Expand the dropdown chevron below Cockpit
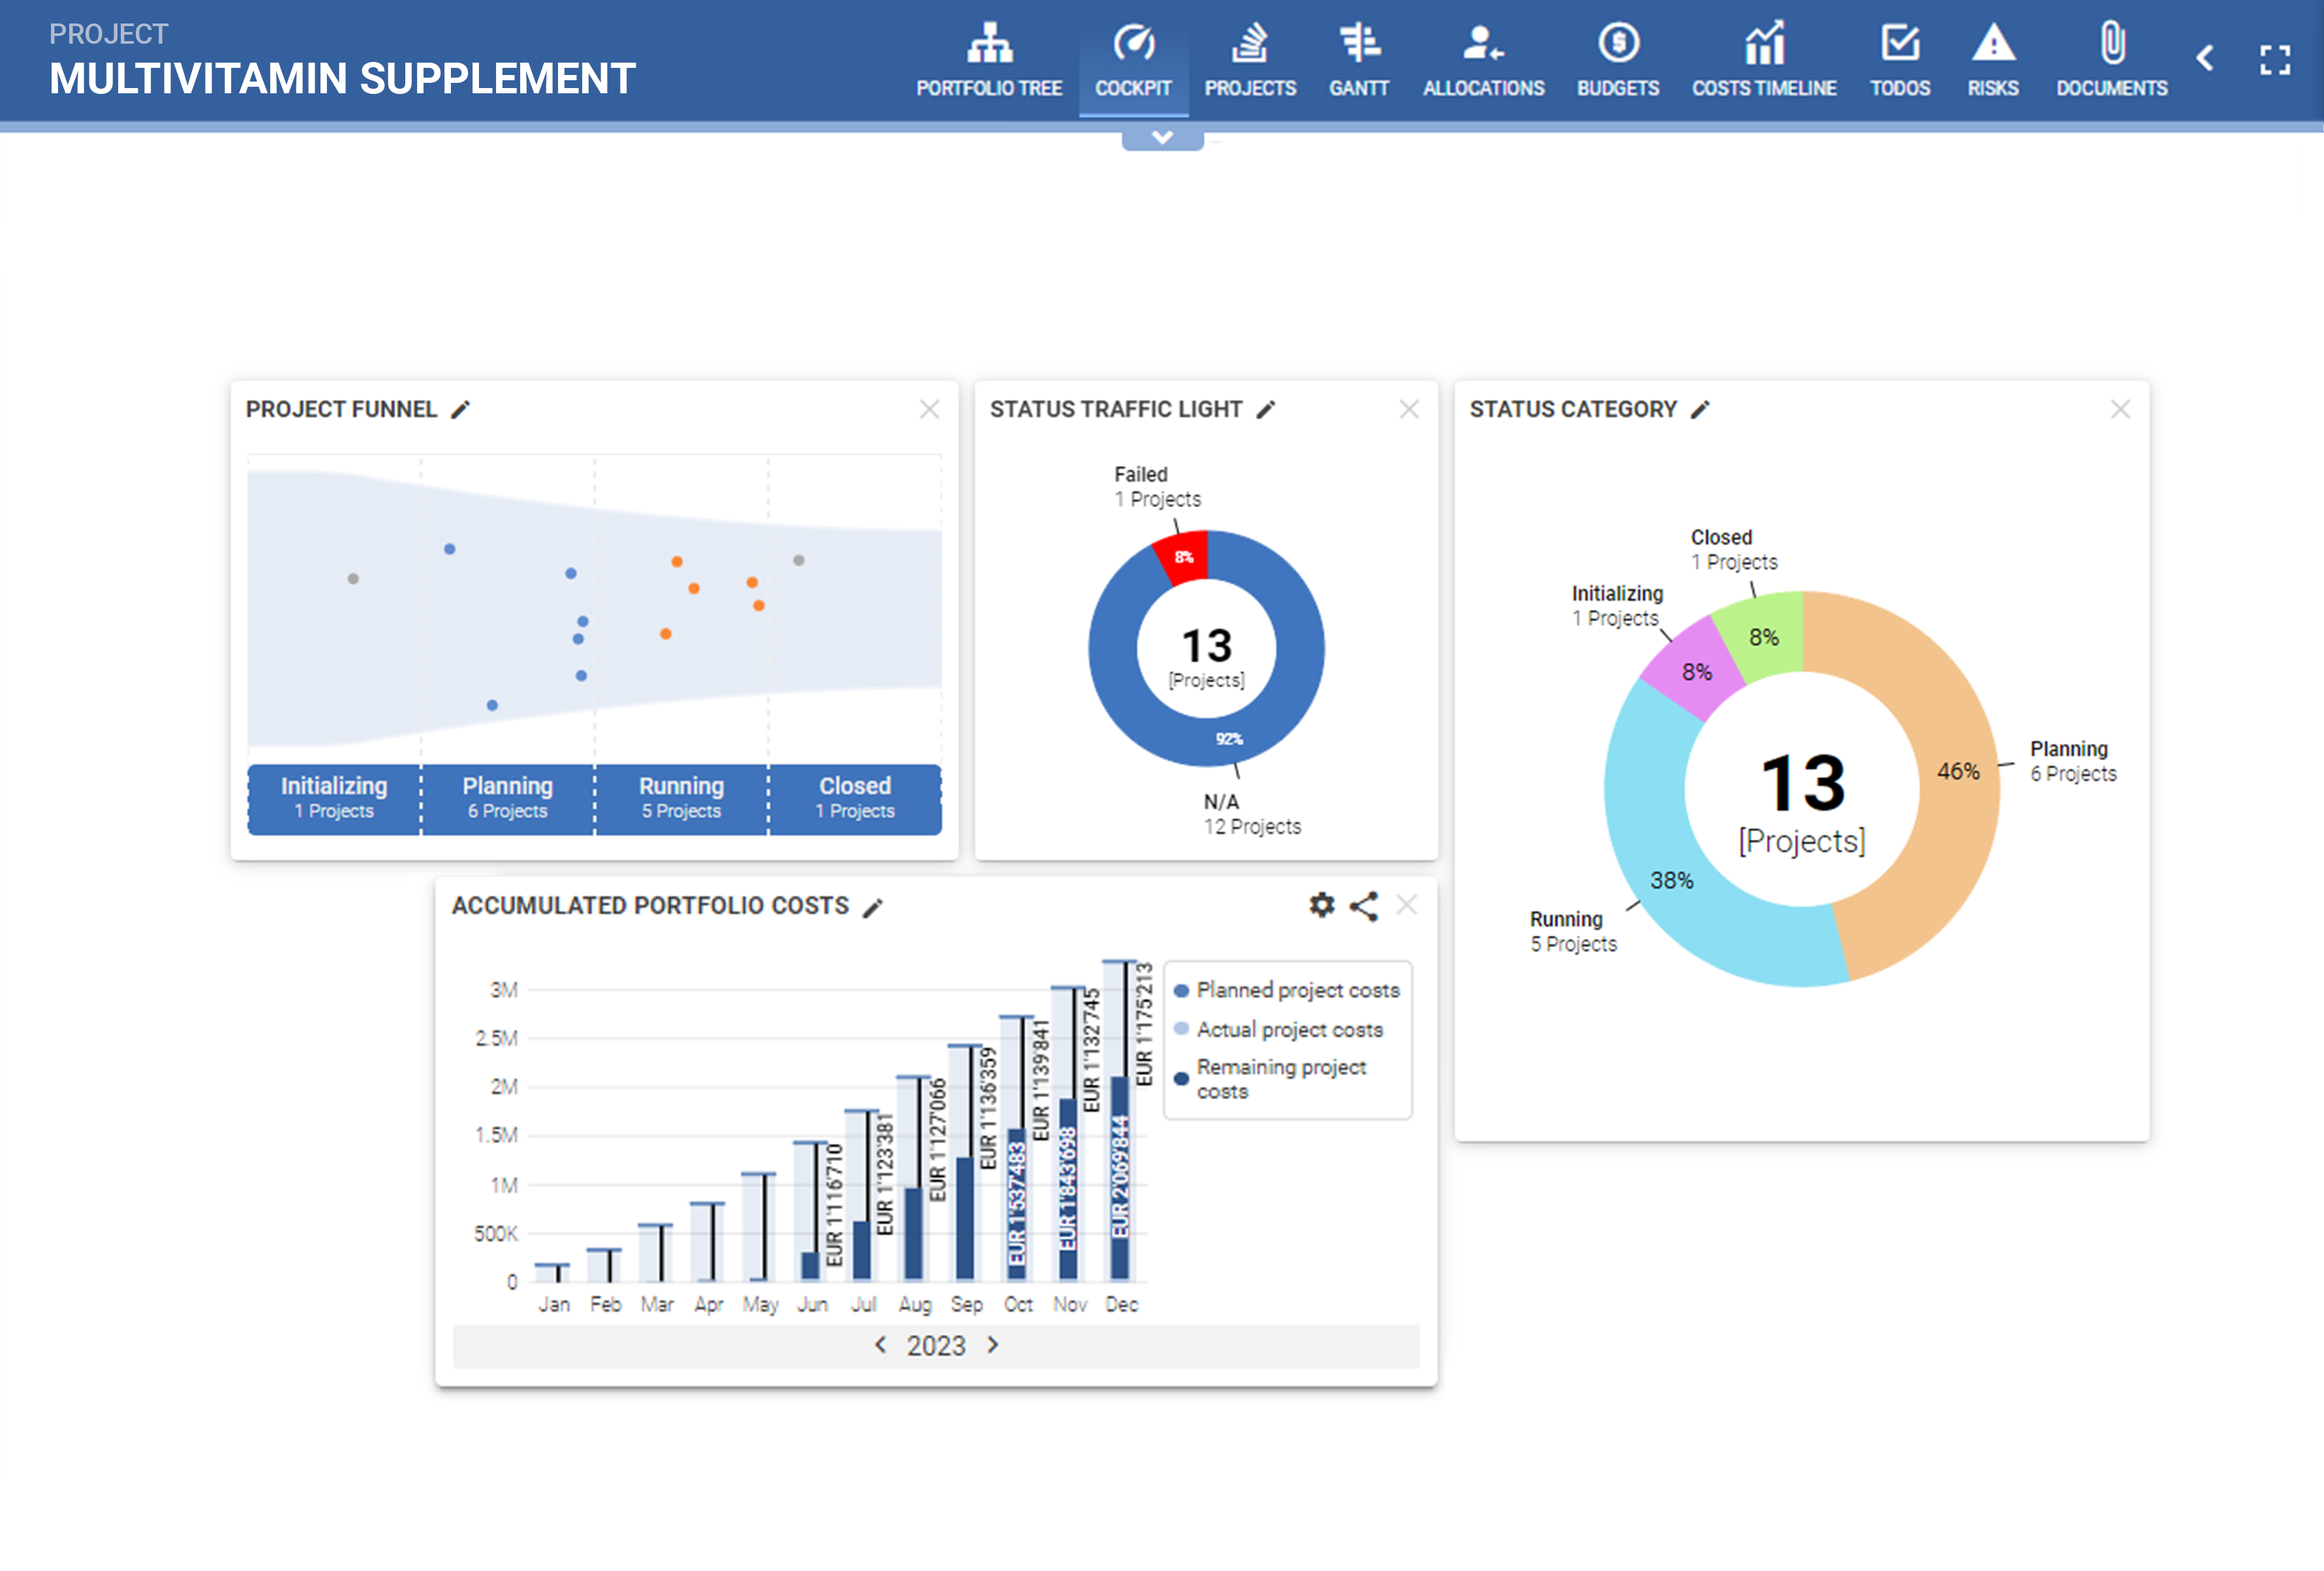2324x1571 pixels. (x=1162, y=138)
